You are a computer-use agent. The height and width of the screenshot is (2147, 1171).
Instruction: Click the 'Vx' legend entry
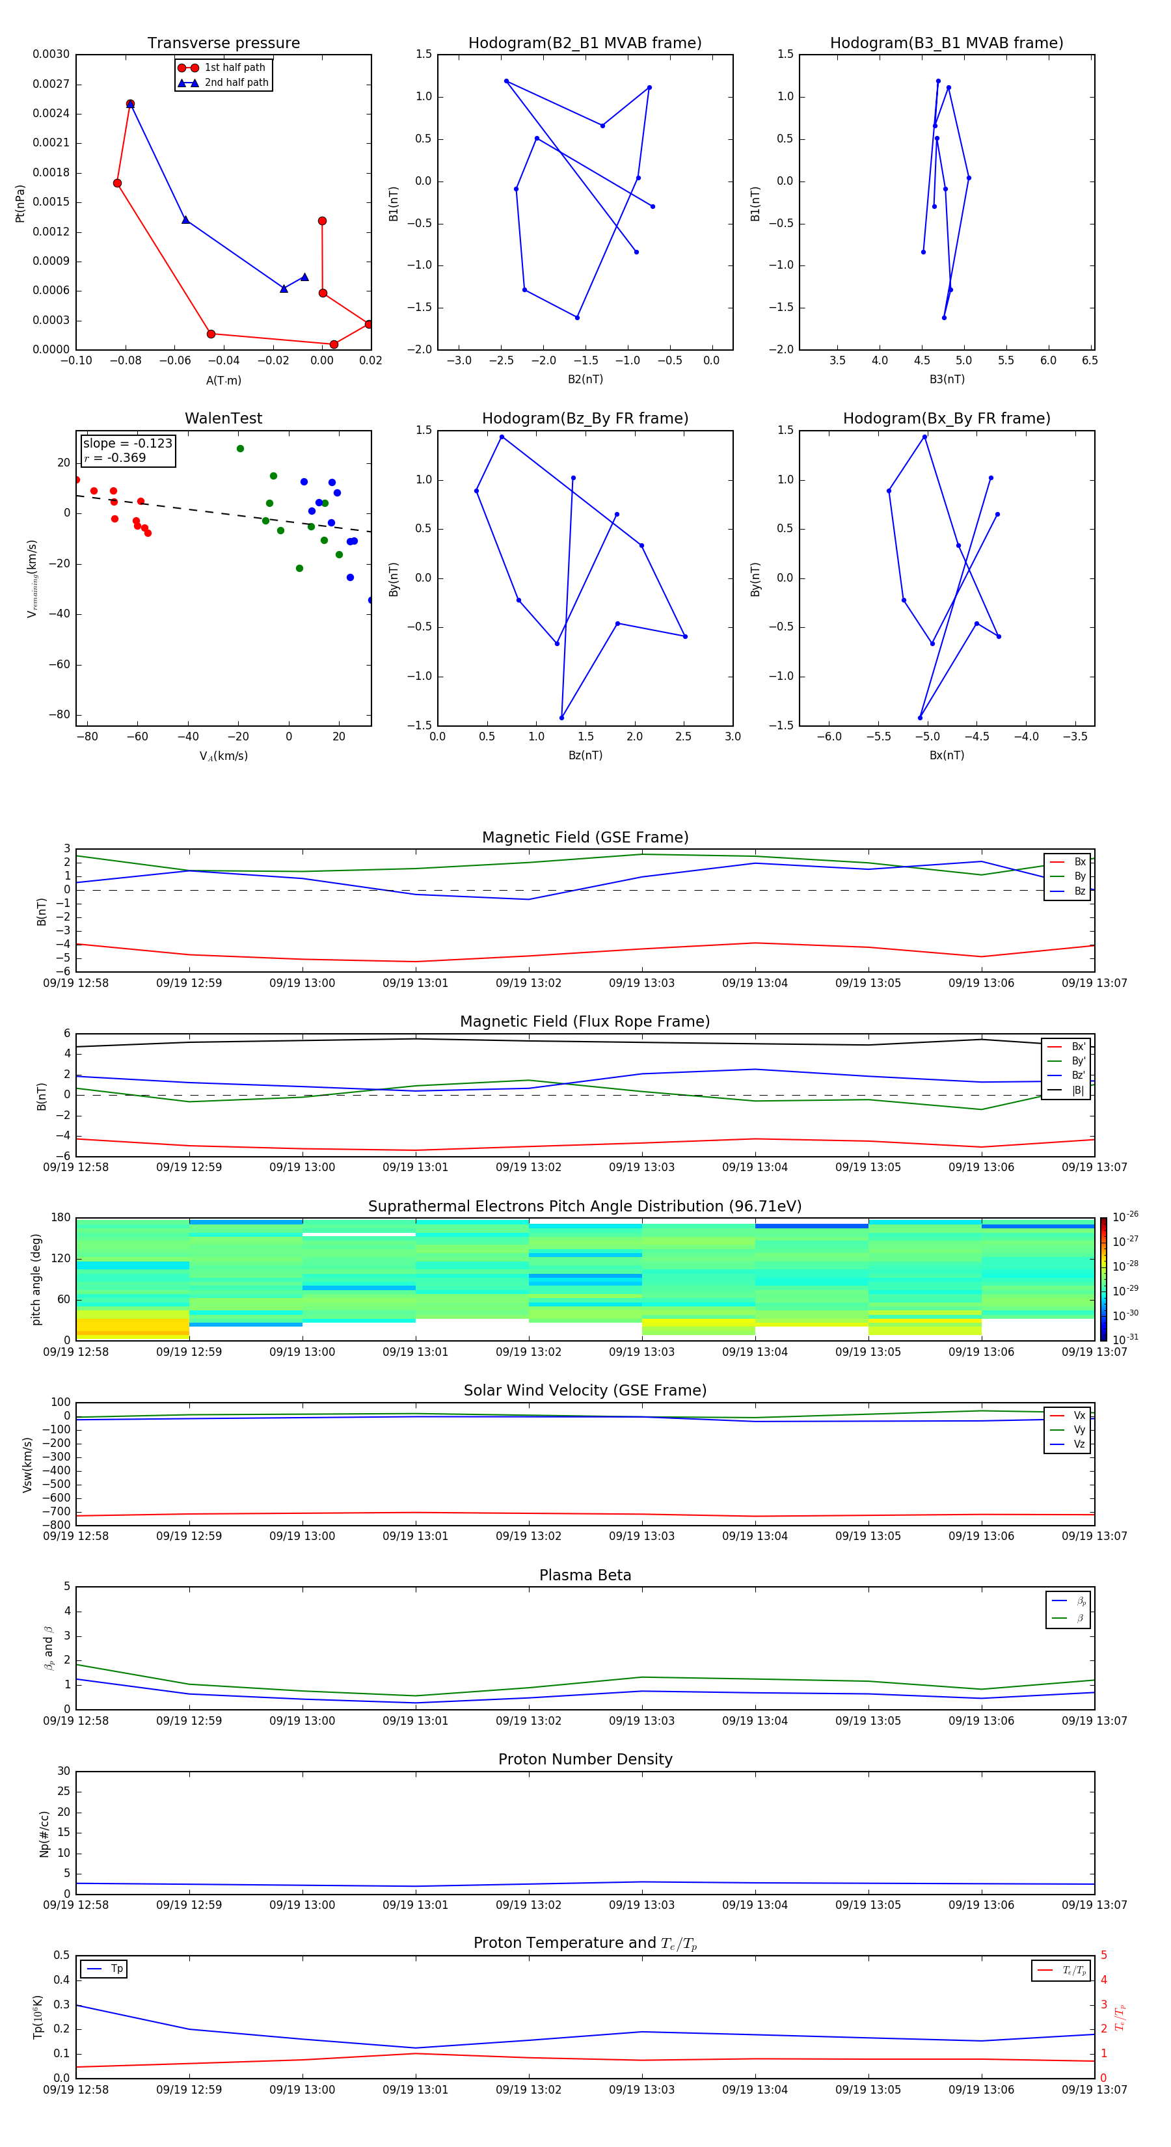point(1068,1416)
